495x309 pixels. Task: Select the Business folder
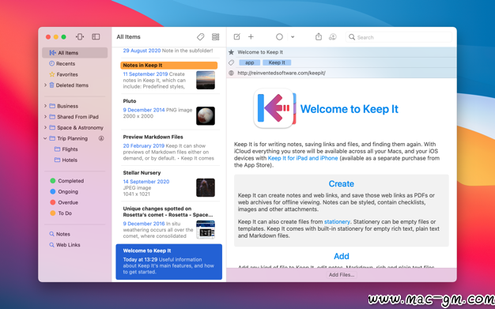pyautogui.click(x=67, y=106)
